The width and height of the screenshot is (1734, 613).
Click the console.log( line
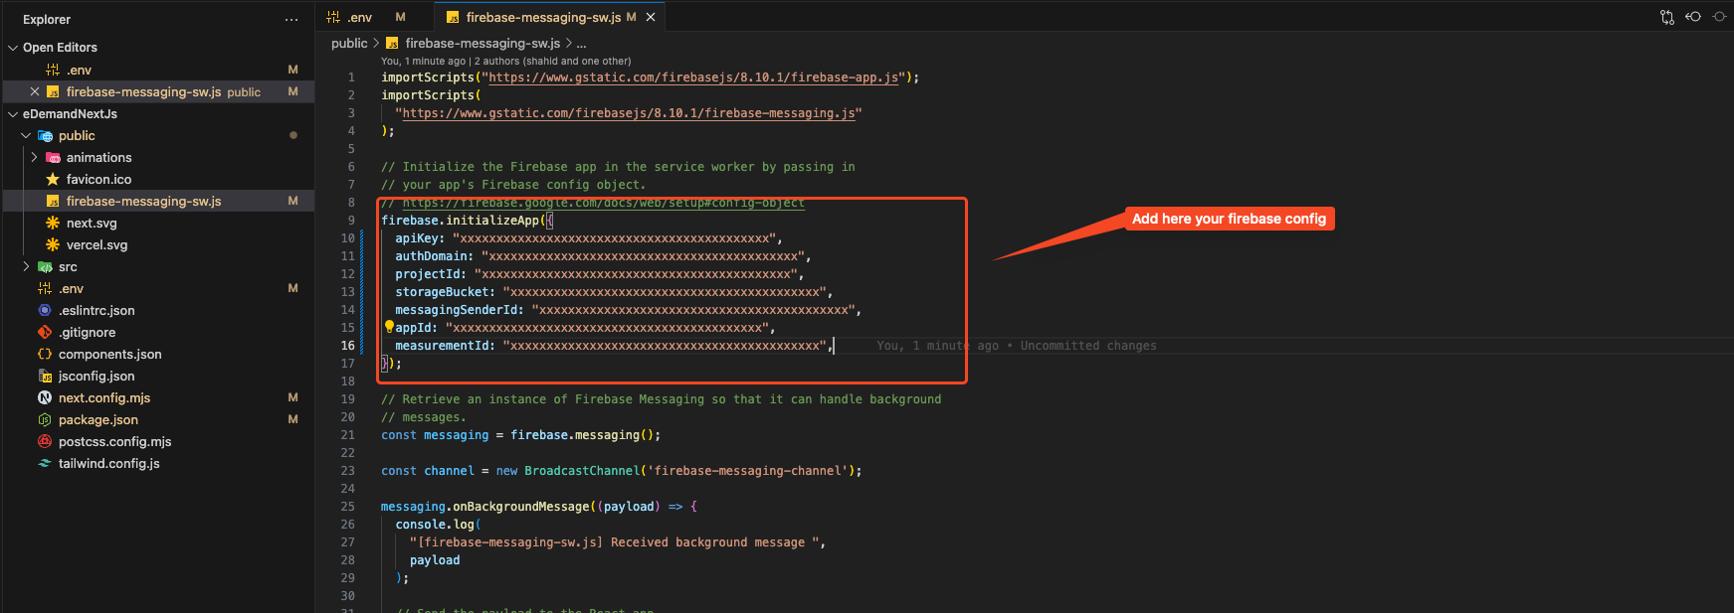[x=438, y=525]
